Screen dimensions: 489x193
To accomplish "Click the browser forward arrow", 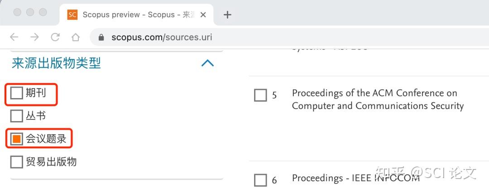I will pyautogui.click(x=35, y=38).
